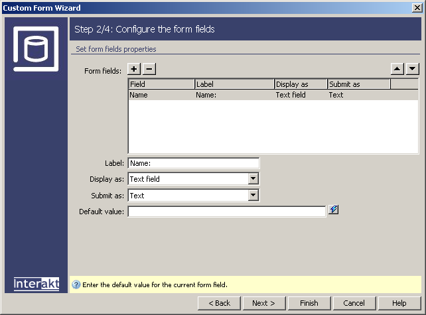Screen dimensions: 426x315
Task: Proceed with the Next button
Action: (263, 303)
